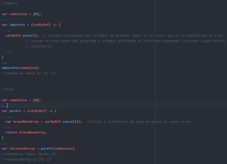
Task: Click the //Pure comment heading
Action: point(7,89)
